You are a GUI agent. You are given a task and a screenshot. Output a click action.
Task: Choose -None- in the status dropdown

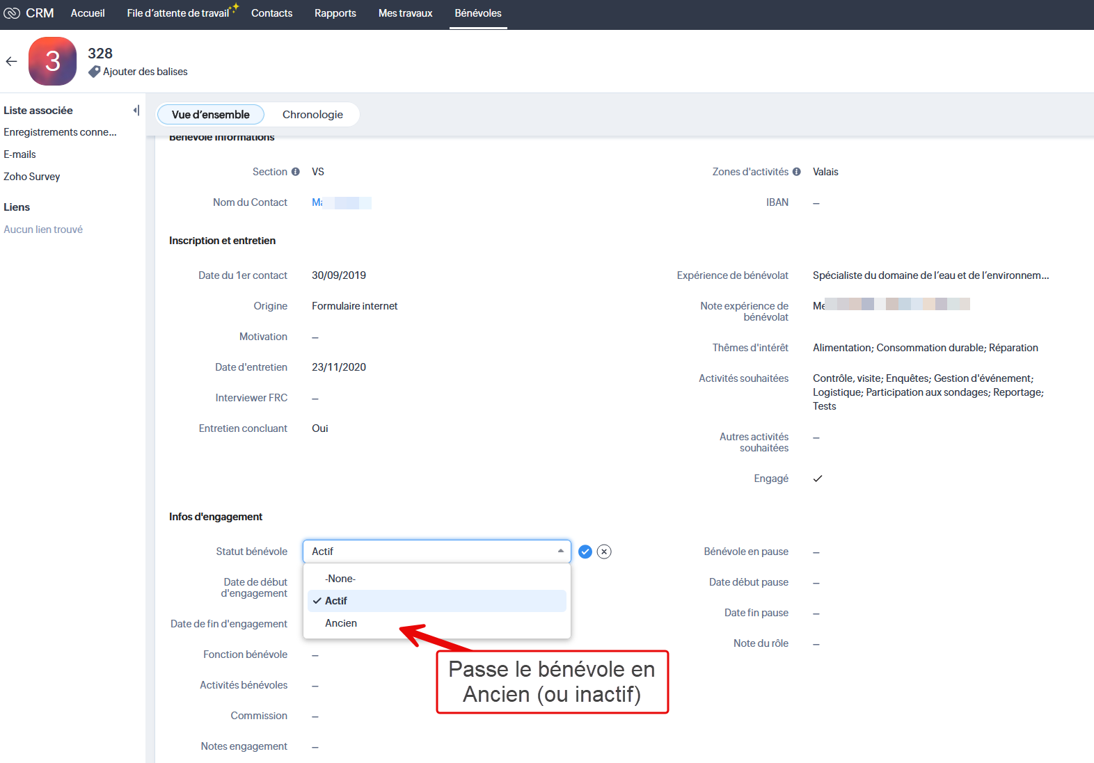coord(340,579)
